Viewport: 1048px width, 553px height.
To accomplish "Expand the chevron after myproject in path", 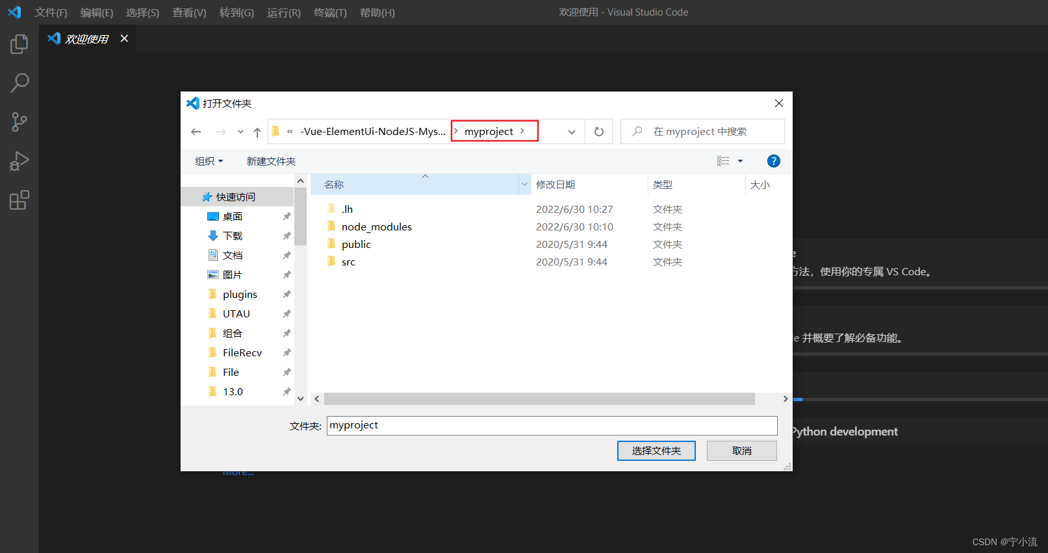I will (x=522, y=131).
